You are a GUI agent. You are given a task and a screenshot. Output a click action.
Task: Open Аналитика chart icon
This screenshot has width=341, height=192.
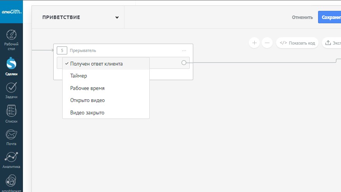11,157
